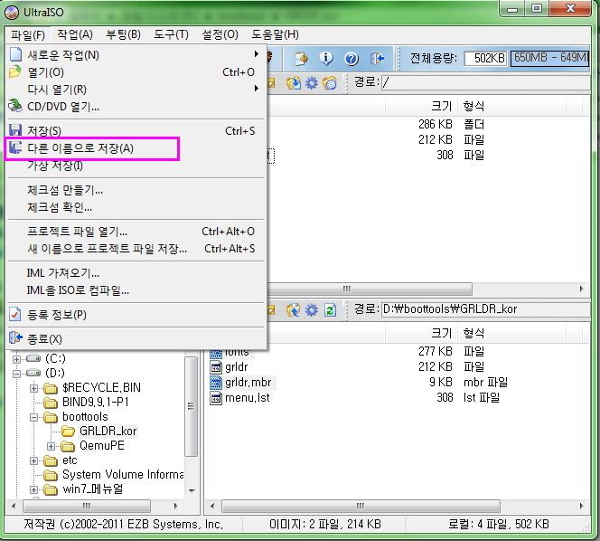Screen dimensions: 600x541
Task: Open the 새로운 작업(N) submenu
Action: coord(136,55)
